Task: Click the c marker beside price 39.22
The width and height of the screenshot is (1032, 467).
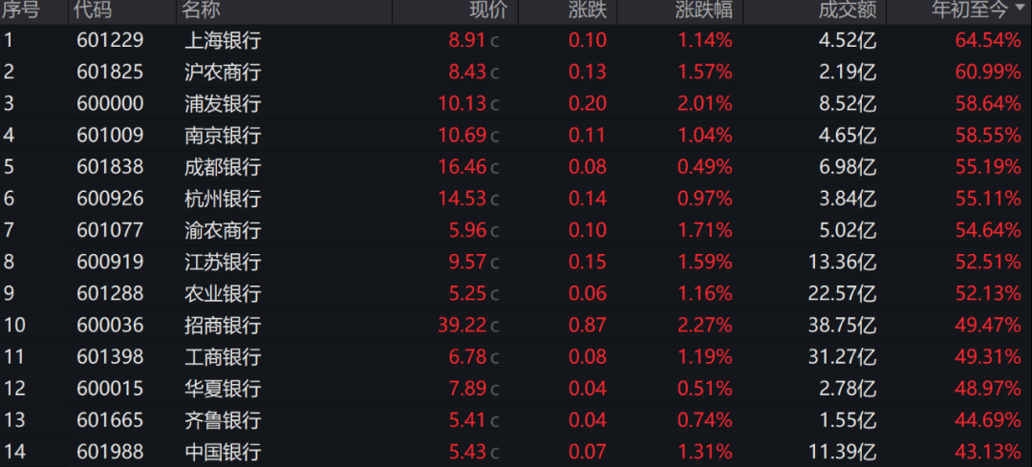Action: click(495, 327)
